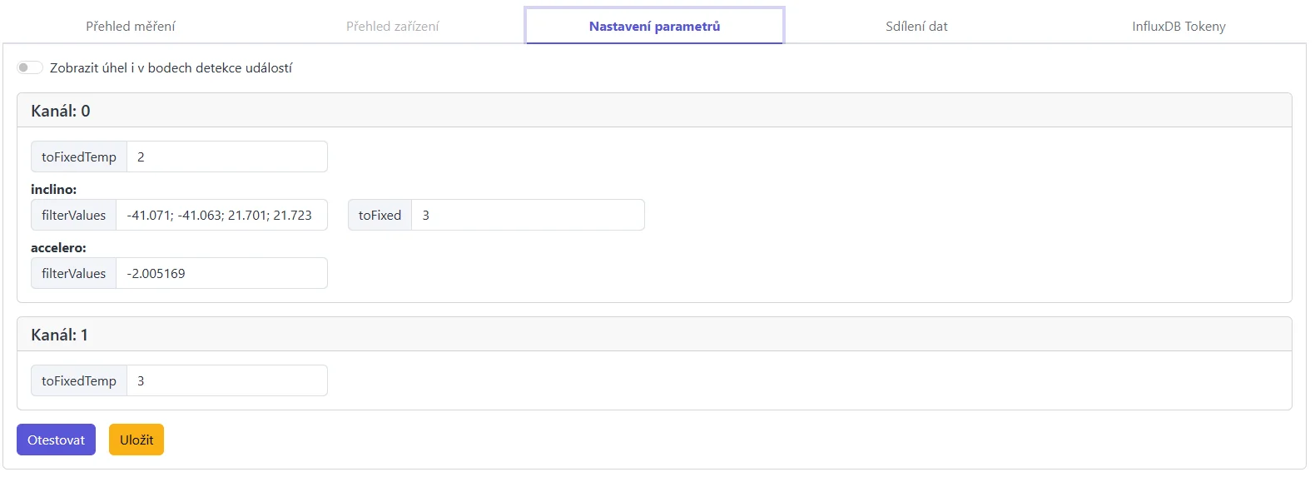Open the Přehled měření tab

click(x=131, y=27)
